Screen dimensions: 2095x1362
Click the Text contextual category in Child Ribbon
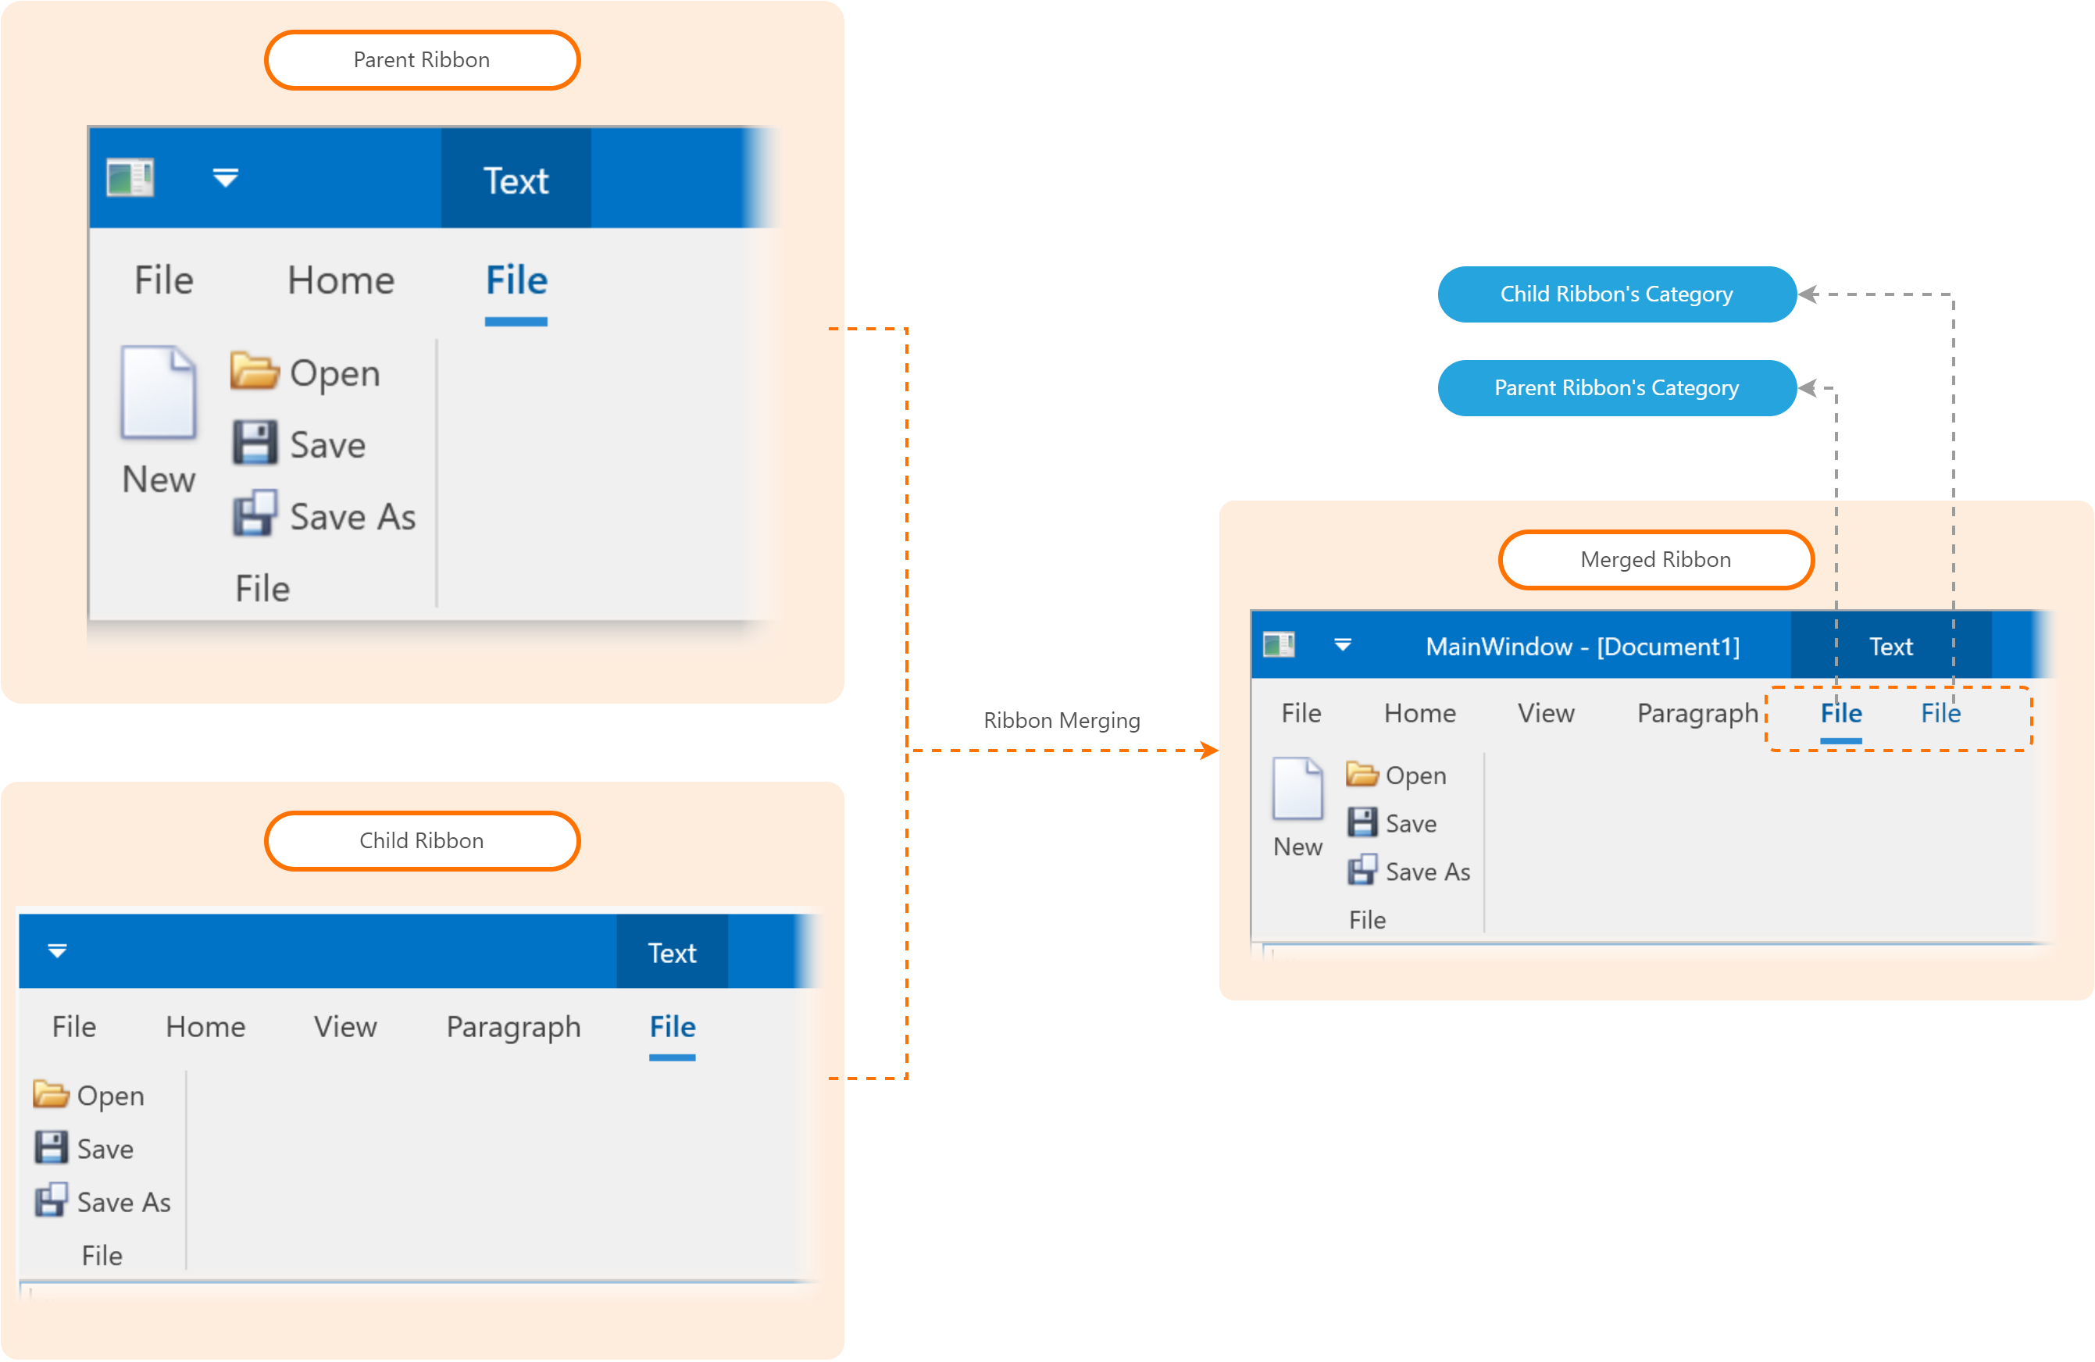pos(672,953)
